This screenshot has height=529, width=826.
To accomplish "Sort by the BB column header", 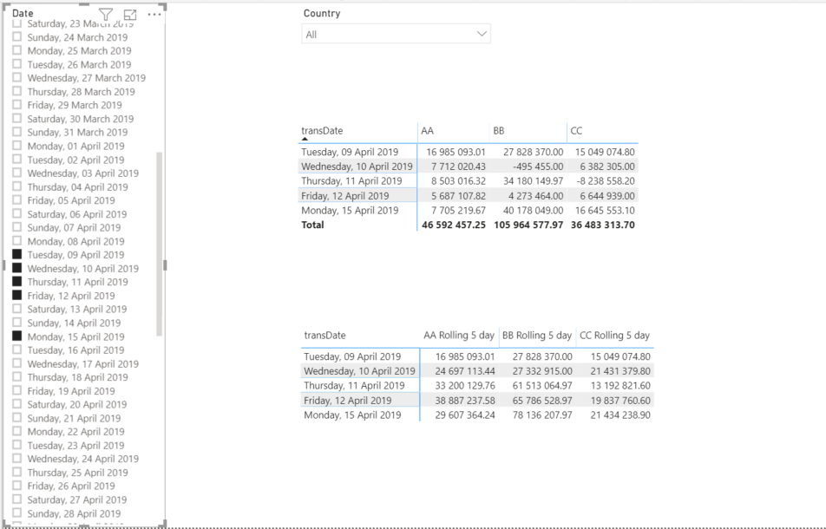I will (x=498, y=131).
